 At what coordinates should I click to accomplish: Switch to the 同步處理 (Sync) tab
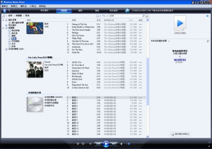pos(114,11)
